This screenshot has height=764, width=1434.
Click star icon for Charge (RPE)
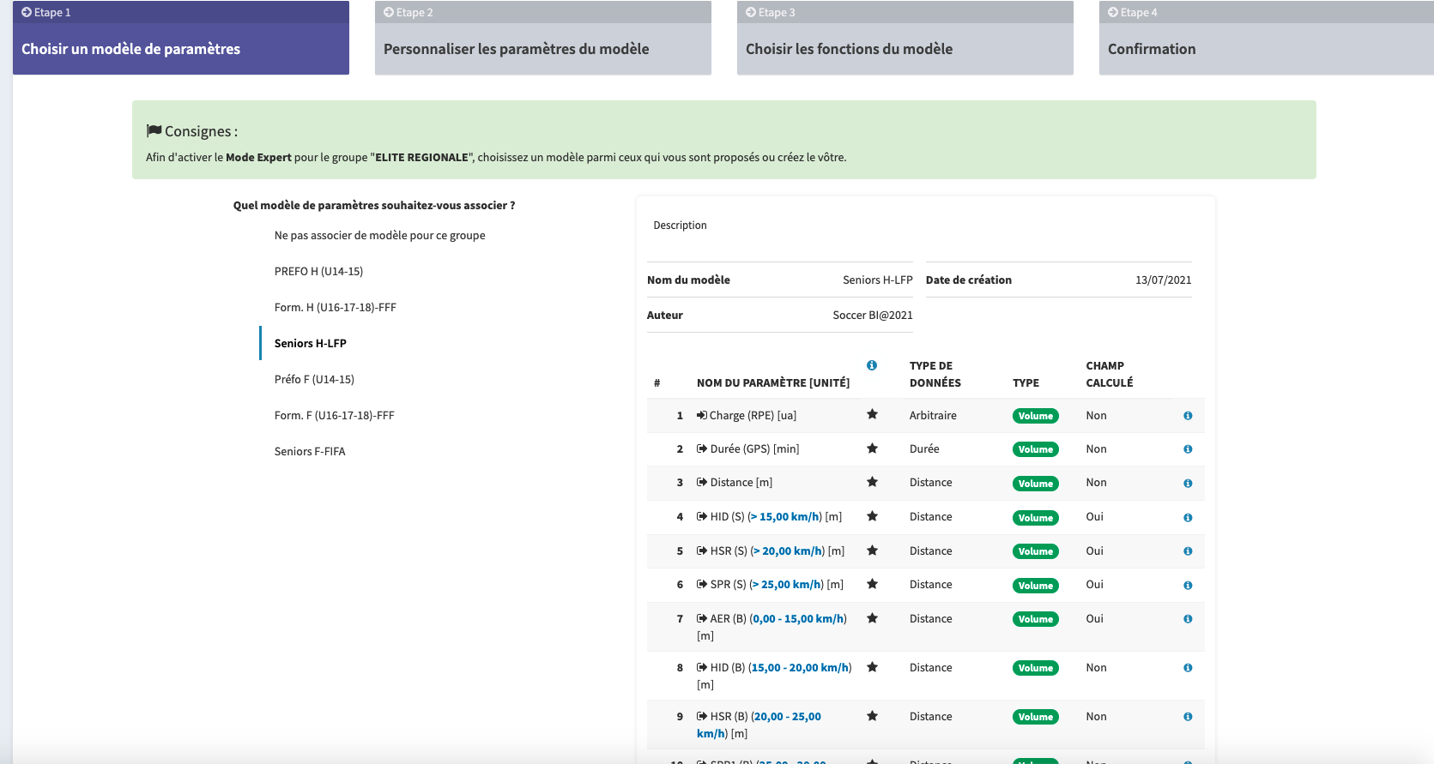pyautogui.click(x=872, y=414)
